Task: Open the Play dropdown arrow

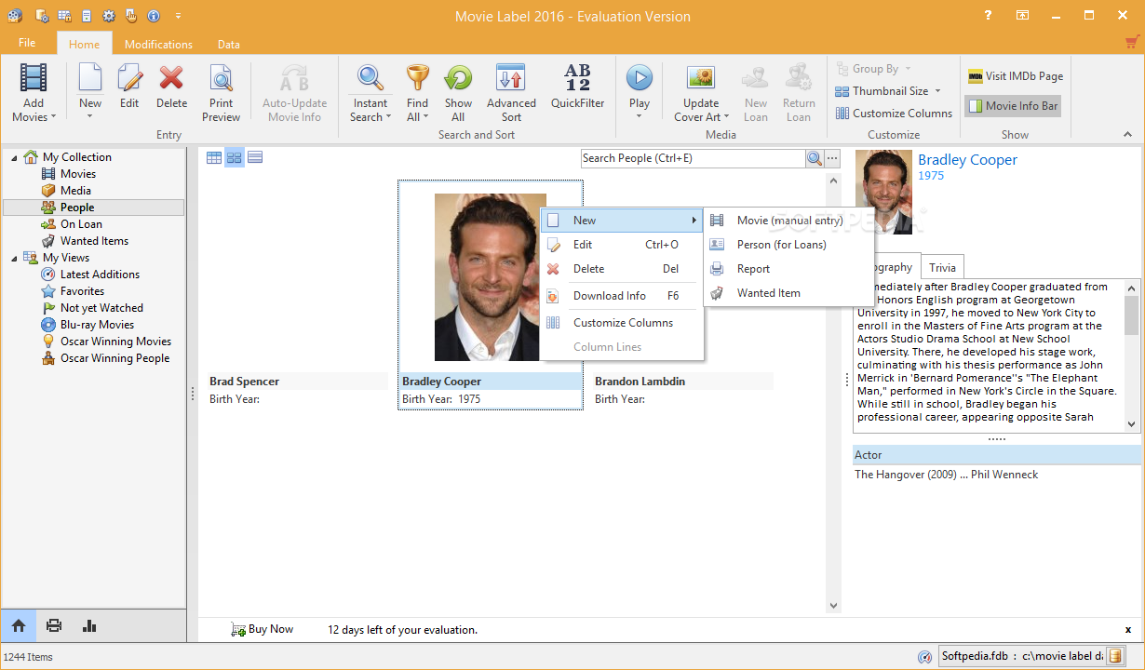Action: (x=640, y=117)
